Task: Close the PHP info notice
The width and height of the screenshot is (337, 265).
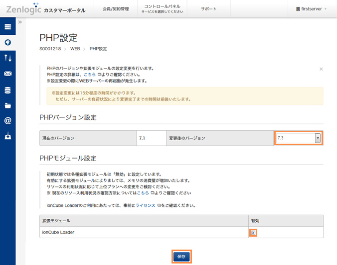Action: 321,69
